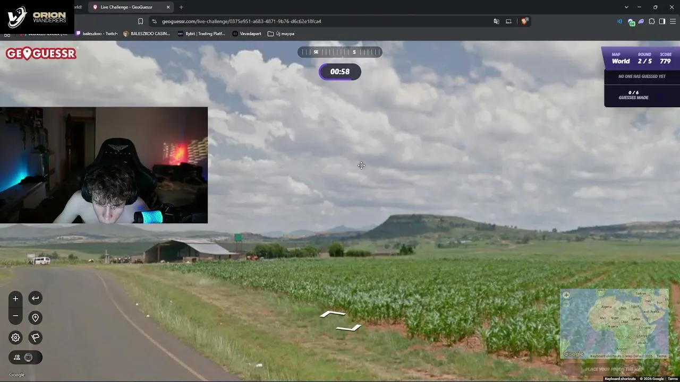Expand the Új mappa bookmarks folder
Viewport: 680px width, 382px height.
[281, 33]
